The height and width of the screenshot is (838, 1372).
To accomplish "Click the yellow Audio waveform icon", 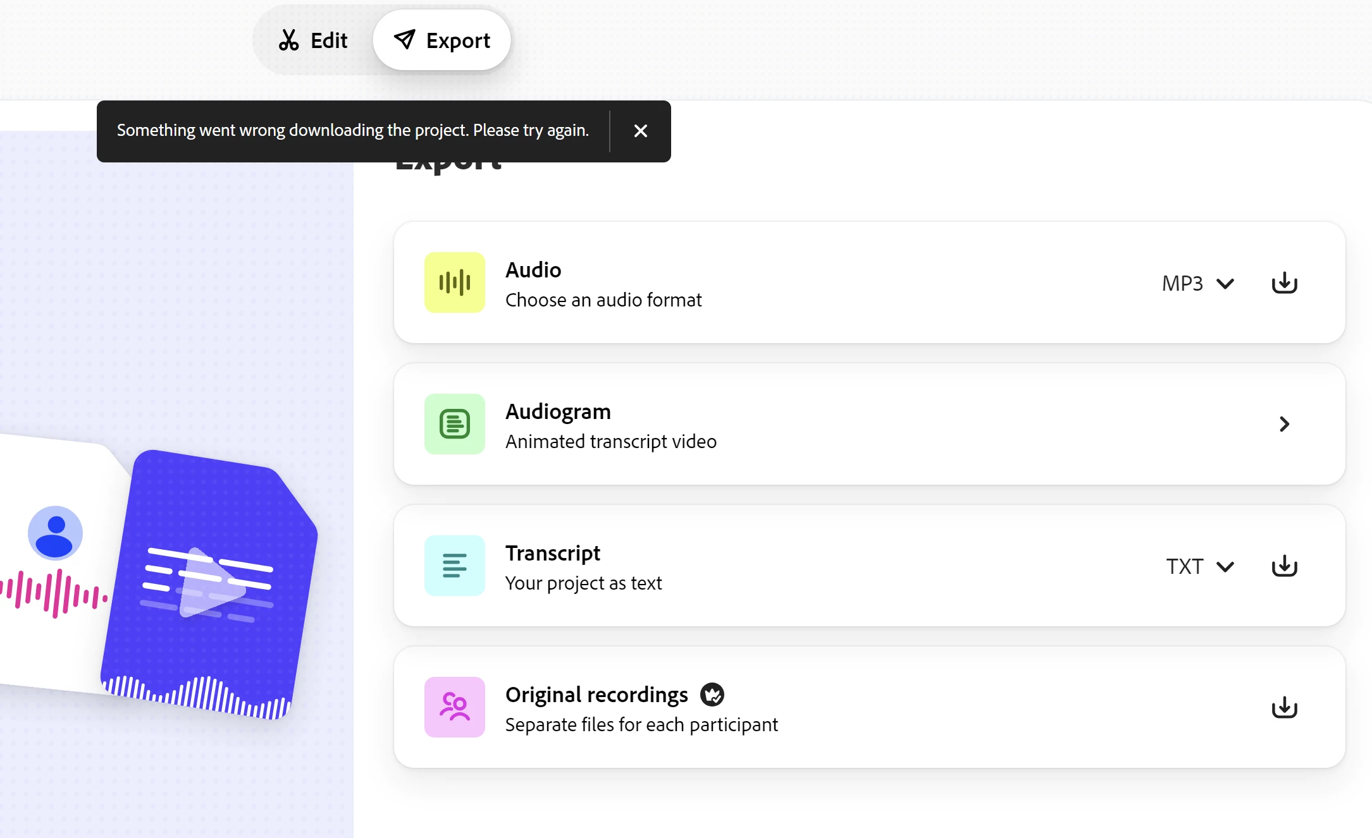I will [x=454, y=282].
